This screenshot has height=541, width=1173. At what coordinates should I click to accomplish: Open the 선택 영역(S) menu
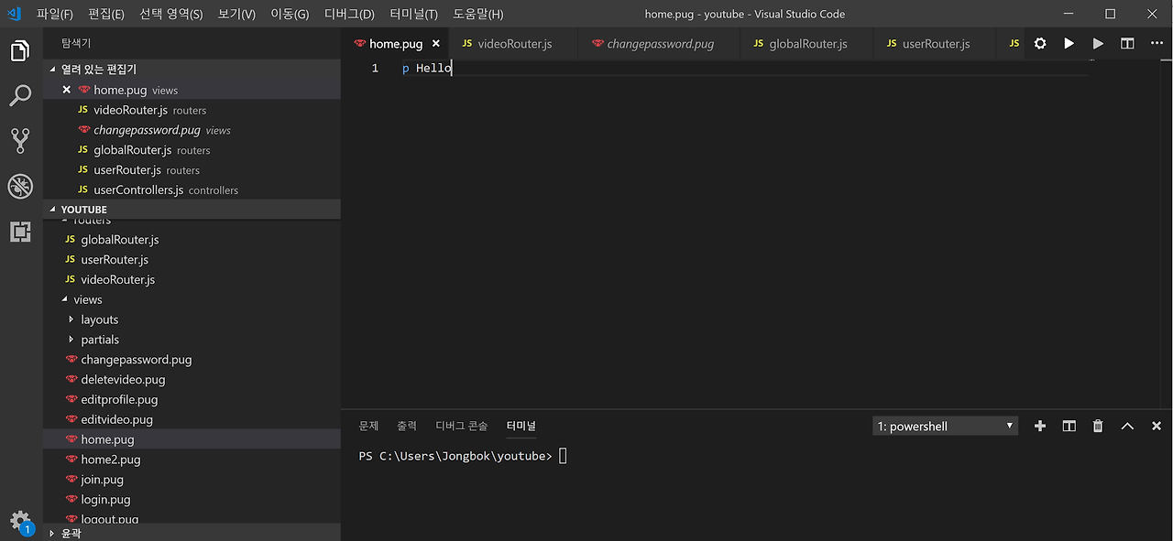pyautogui.click(x=171, y=14)
